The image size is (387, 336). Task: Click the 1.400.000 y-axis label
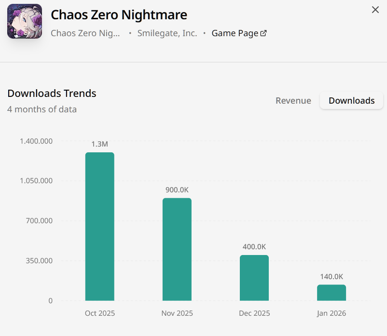(36, 141)
